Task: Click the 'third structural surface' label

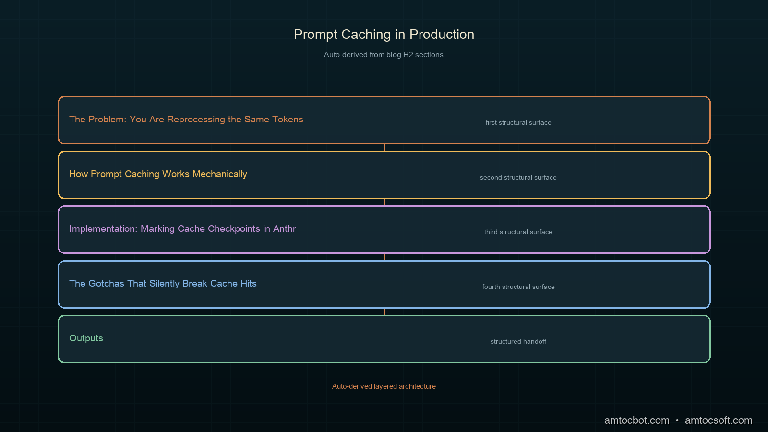Action: pos(518,232)
